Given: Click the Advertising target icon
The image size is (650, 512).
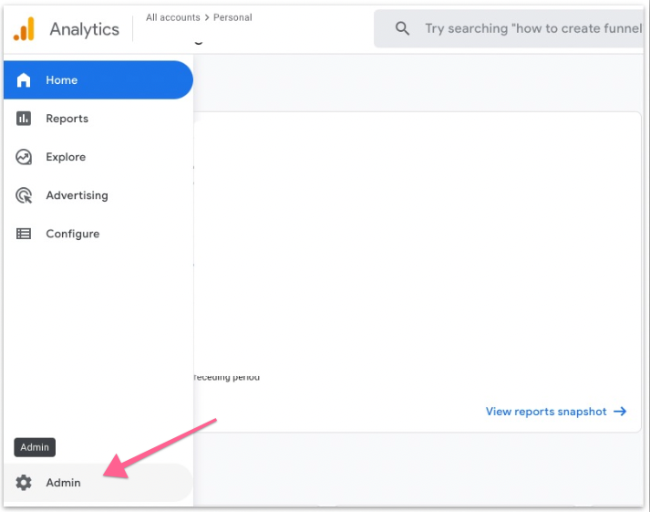Looking at the screenshot, I should click(x=25, y=195).
